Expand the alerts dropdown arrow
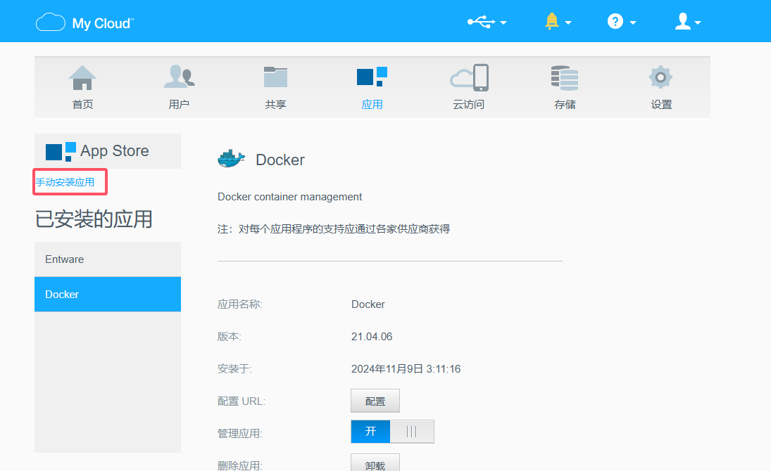 pyautogui.click(x=568, y=22)
